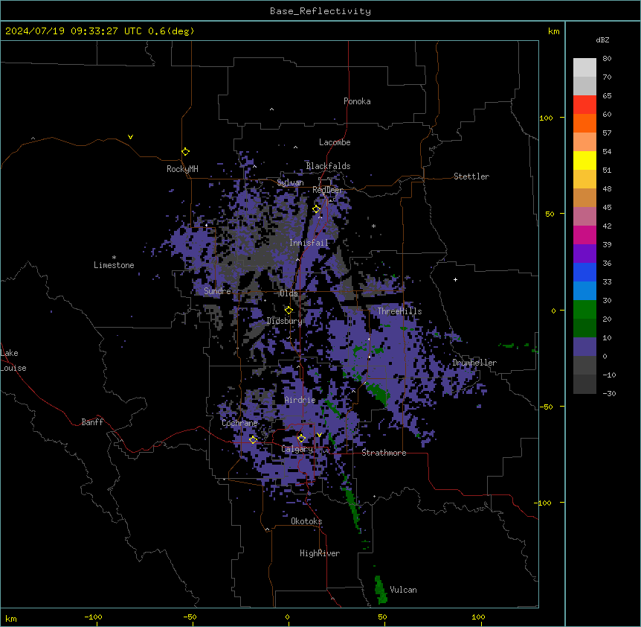This screenshot has width=641, height=627.
Task: Select the magenta 39-42 dBZ legend swatch
Action: click(x=584, y=235)
